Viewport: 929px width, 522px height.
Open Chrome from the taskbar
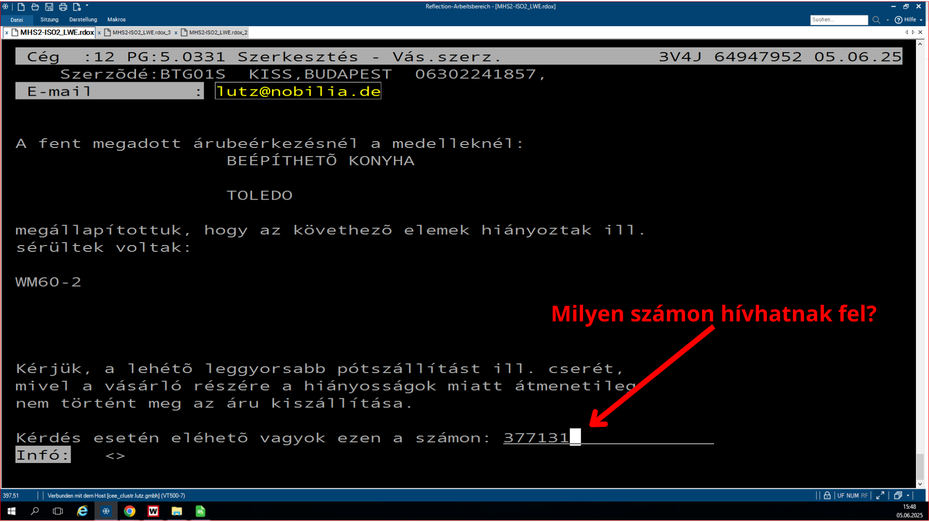pos(129,511)
